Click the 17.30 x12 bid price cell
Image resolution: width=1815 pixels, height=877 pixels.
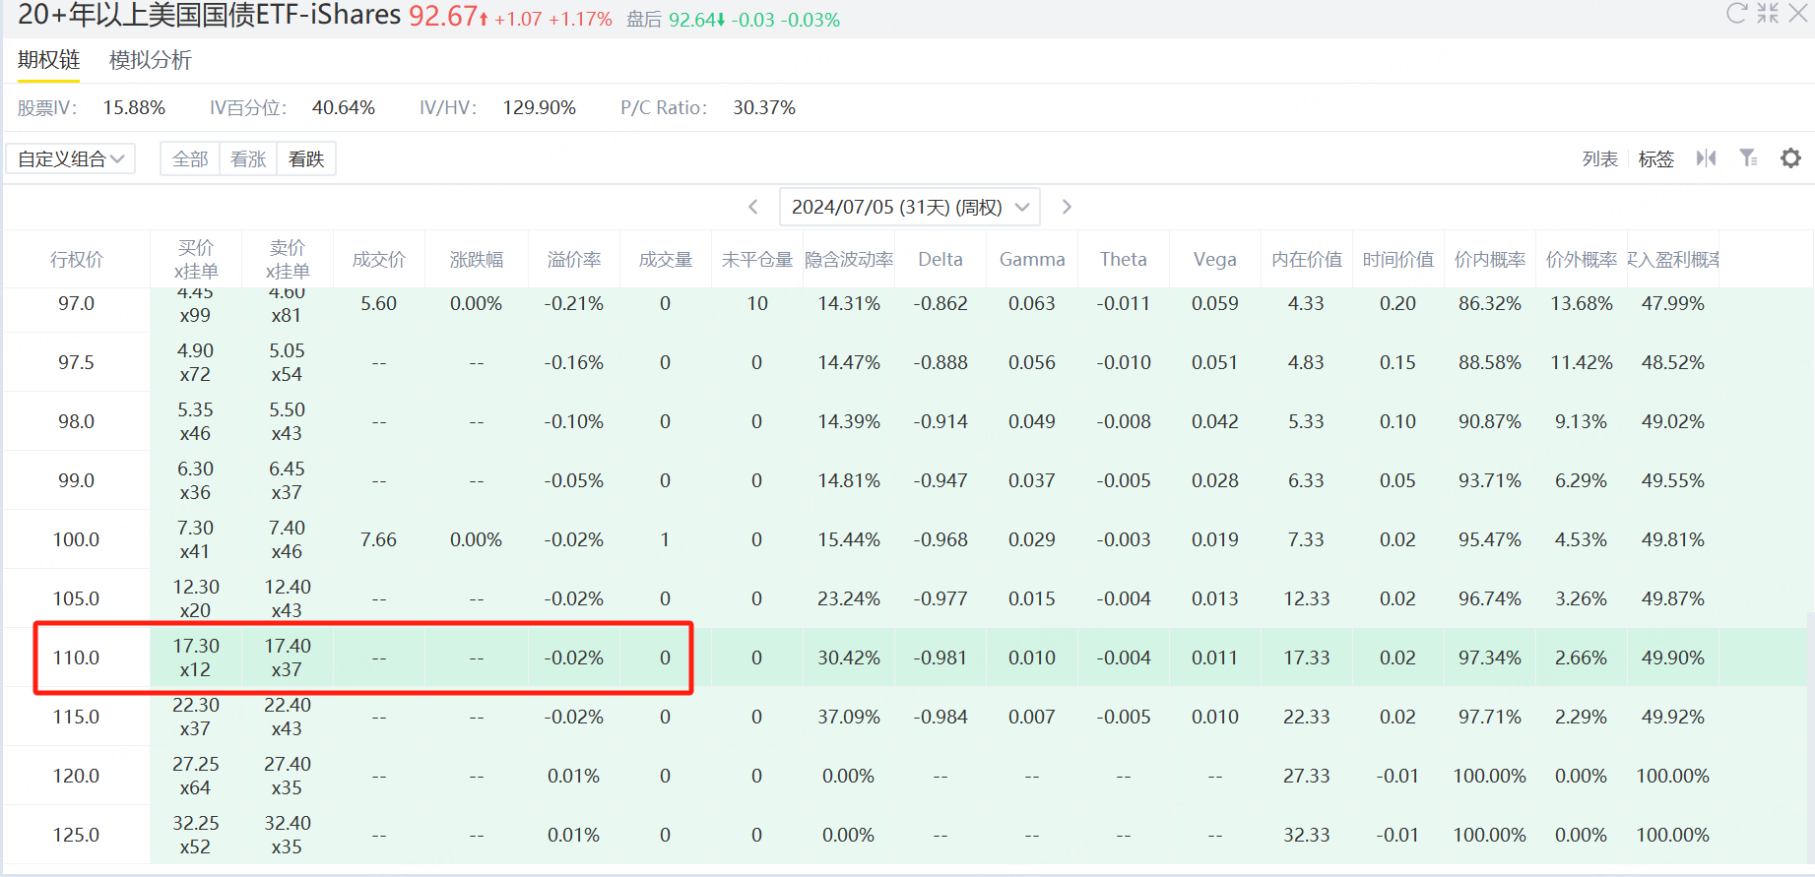tap(196, 658)
